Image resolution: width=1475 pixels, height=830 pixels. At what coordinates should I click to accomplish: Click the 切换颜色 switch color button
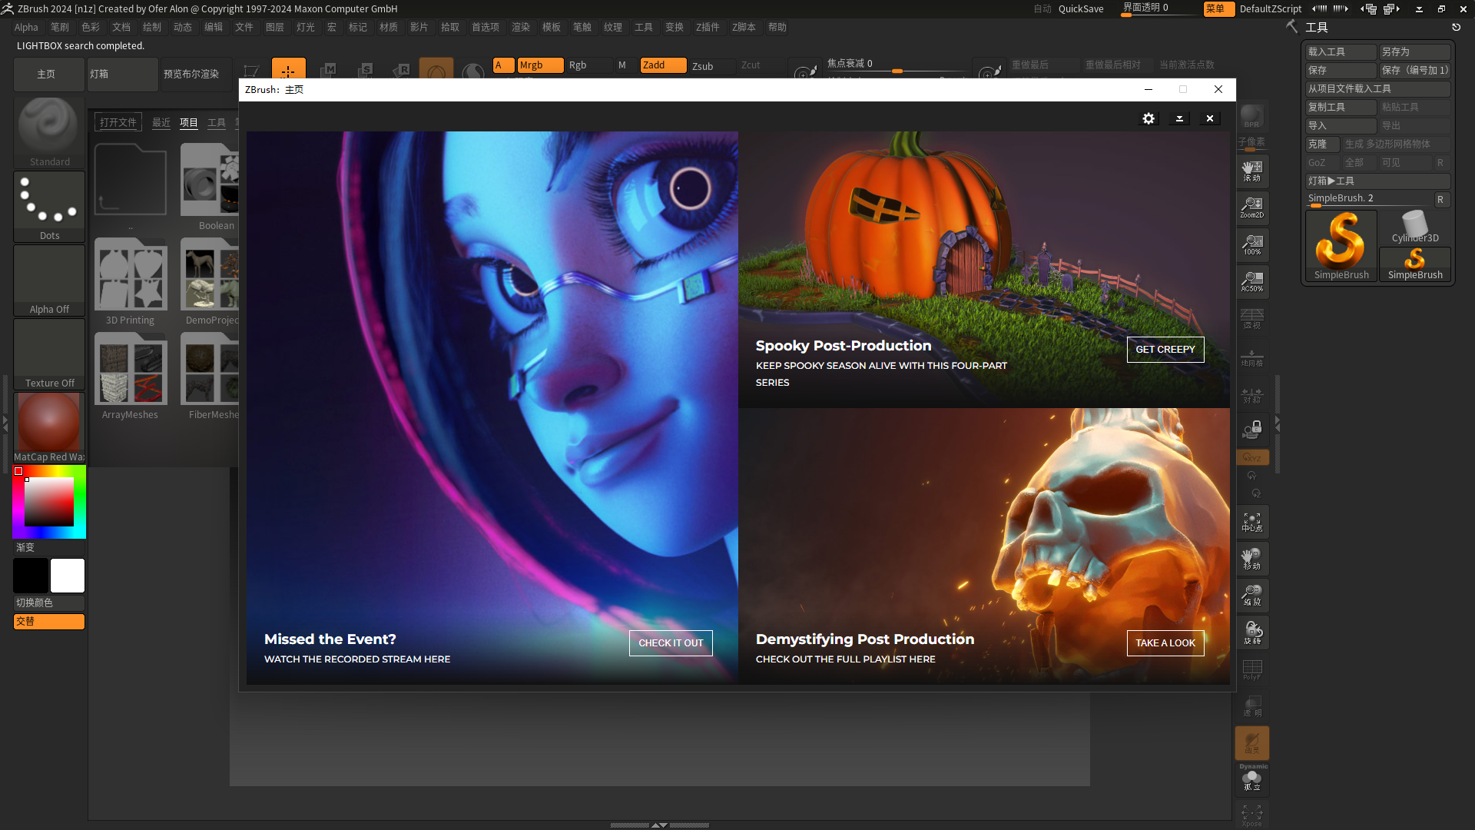tap(49, 603)
